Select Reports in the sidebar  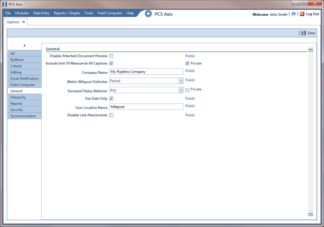(x=24, y=104)
